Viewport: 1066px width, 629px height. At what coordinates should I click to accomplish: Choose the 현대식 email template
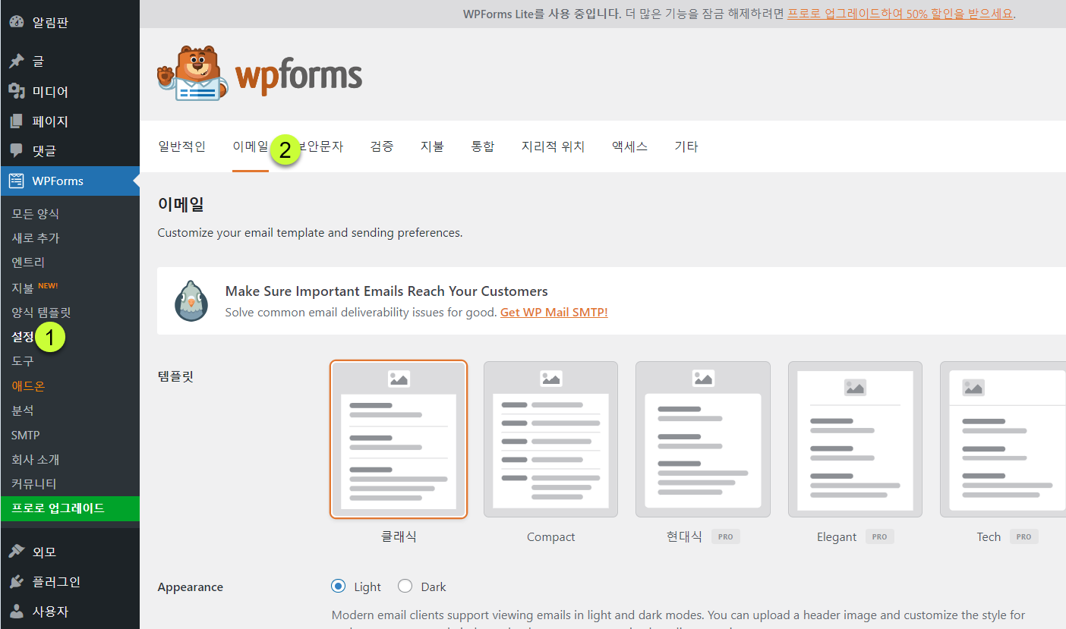[703, 439]
